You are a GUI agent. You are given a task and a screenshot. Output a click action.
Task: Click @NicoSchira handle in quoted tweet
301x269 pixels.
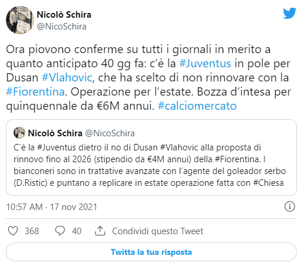(x=110, y=133)
